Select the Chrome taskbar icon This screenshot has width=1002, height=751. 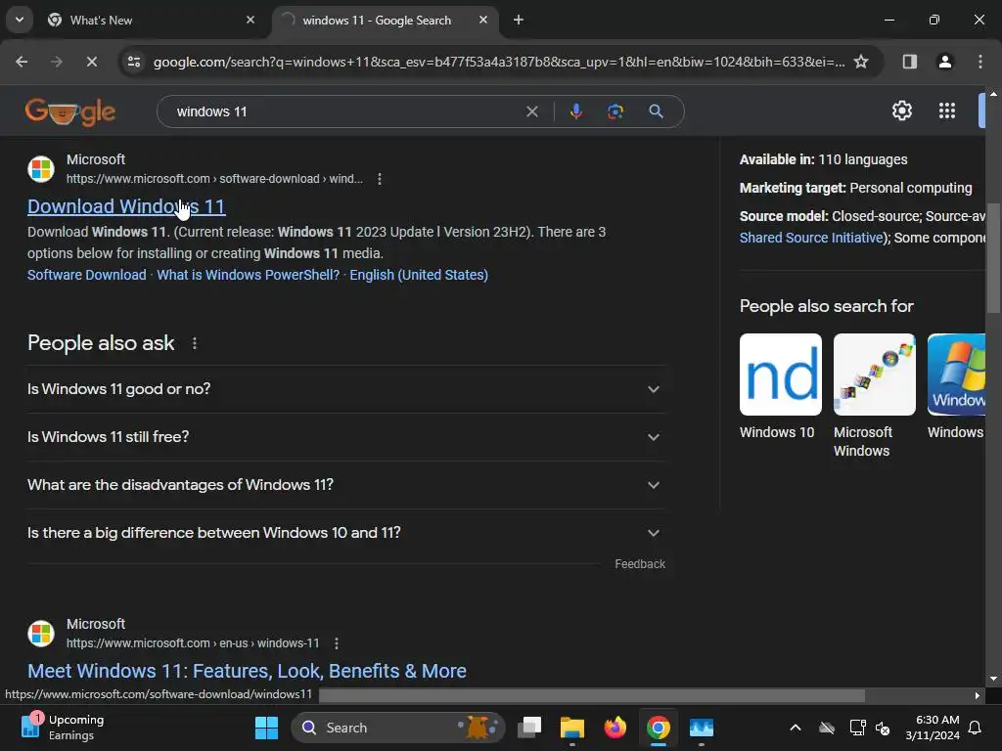[x=659, y=728]
